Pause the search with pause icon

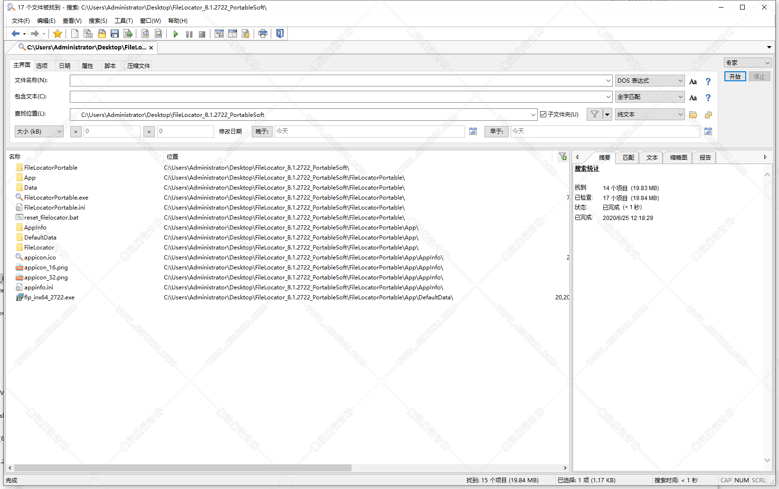pyautogui.click(x=189, y=34)
